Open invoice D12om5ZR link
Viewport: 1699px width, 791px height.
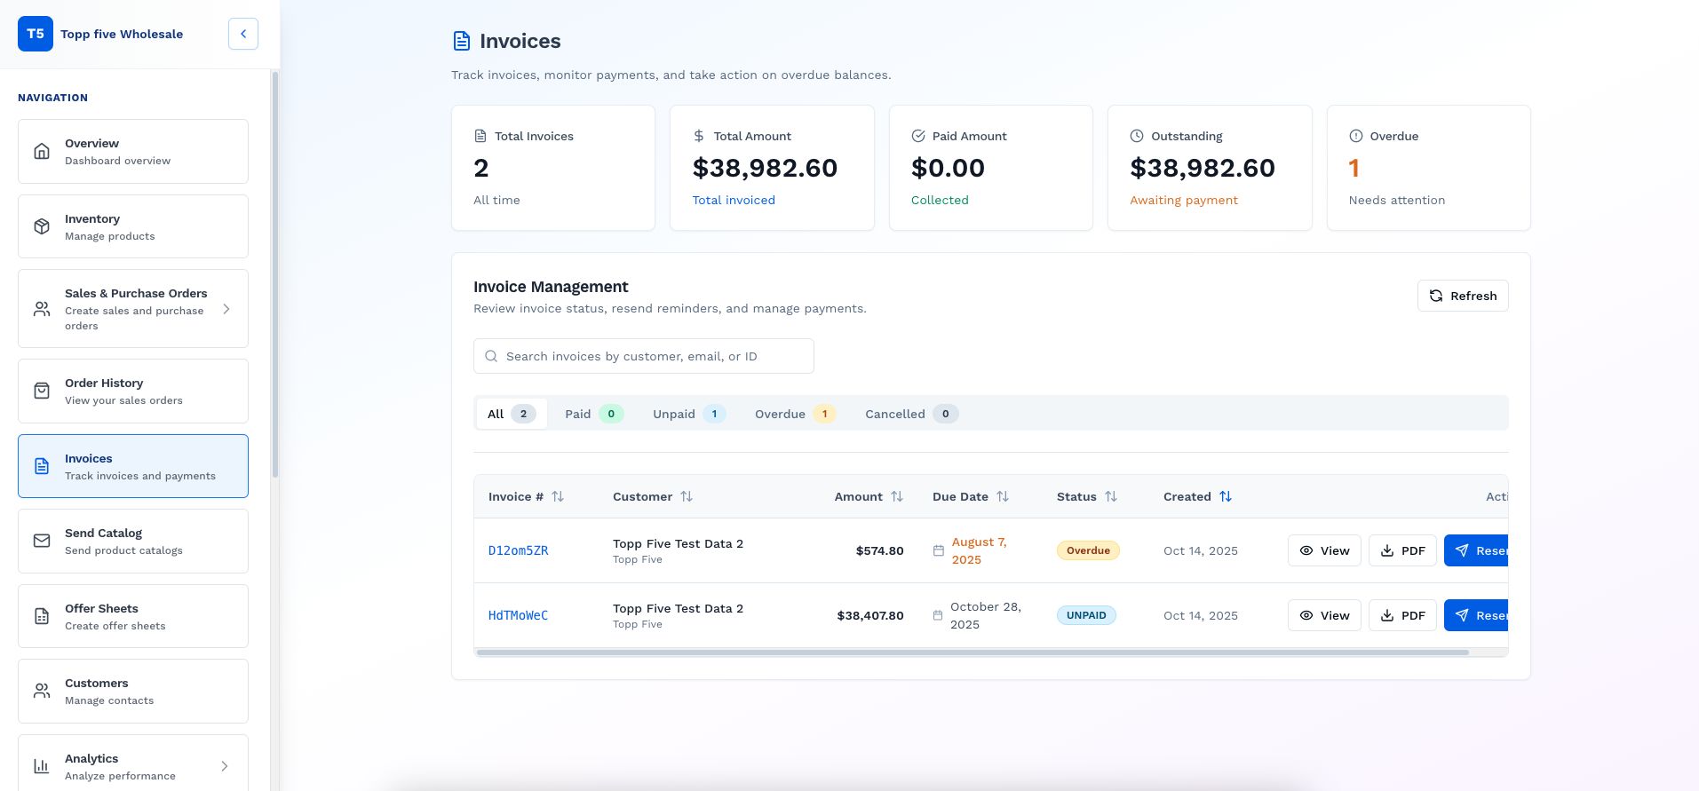pos(518,550)
